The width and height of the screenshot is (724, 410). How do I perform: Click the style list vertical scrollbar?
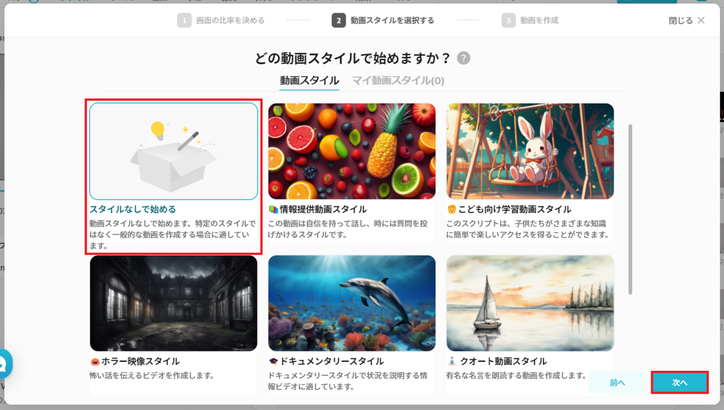[630, 209]
